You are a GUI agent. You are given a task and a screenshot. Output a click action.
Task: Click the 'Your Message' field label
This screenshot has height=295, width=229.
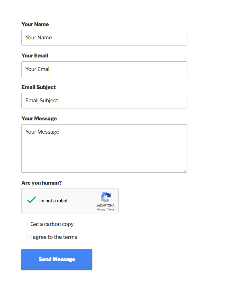39,118
